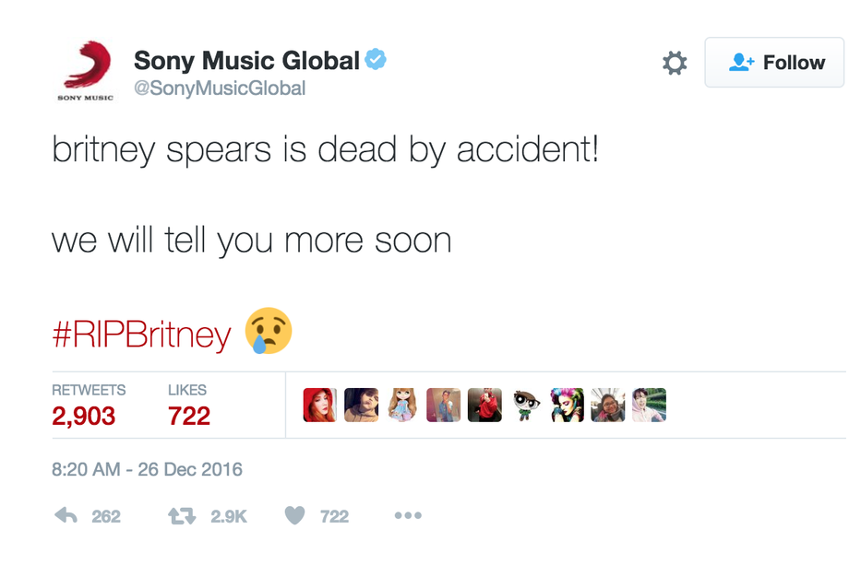The image size is (849, 565).
Task: Open the red-hooded user avatar
Action: [x=320, y=405]
